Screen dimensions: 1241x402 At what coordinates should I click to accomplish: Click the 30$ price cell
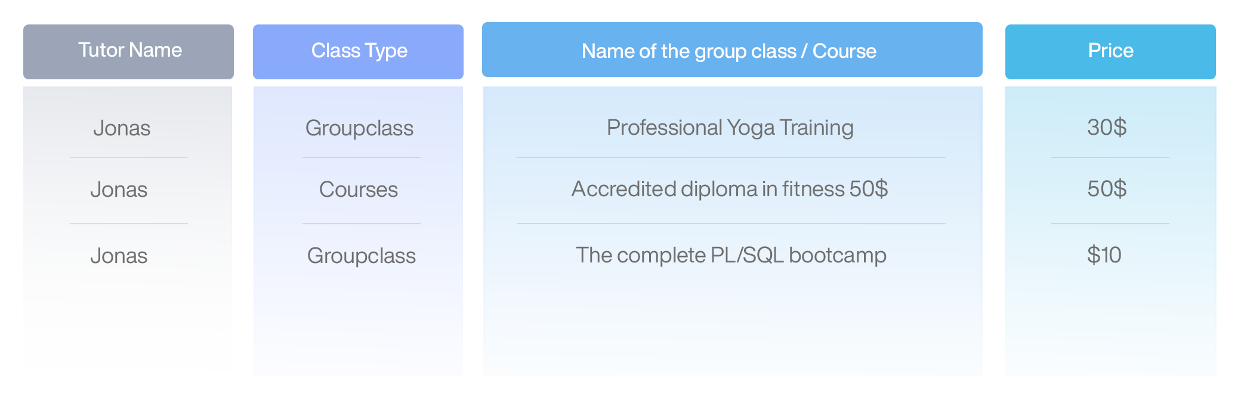(x=1107, y=128)
